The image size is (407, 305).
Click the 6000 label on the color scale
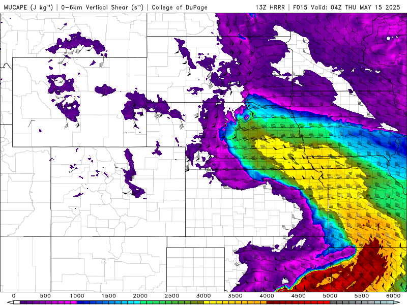click(x=393, y=296)
